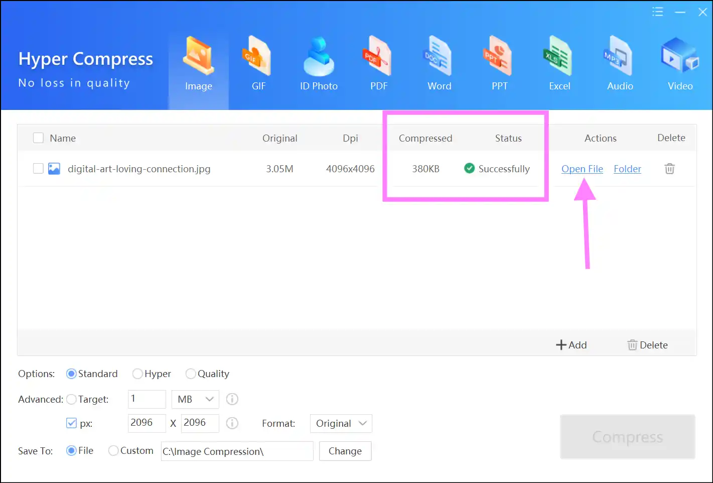Tick the select-all checkbox beside Name
Screen dimensions: 713x483
(38, 138)
